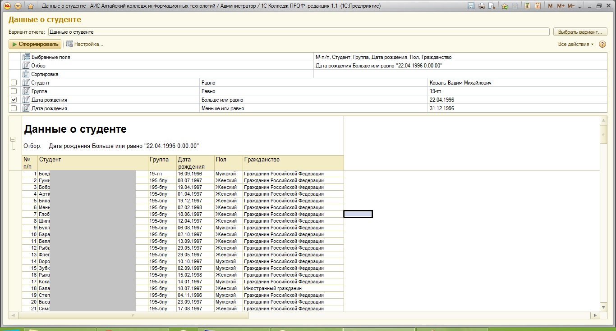Click the M- memory subtract button
Screen dimensions: 616x331
pyautogui.click(x=571, y=6)
